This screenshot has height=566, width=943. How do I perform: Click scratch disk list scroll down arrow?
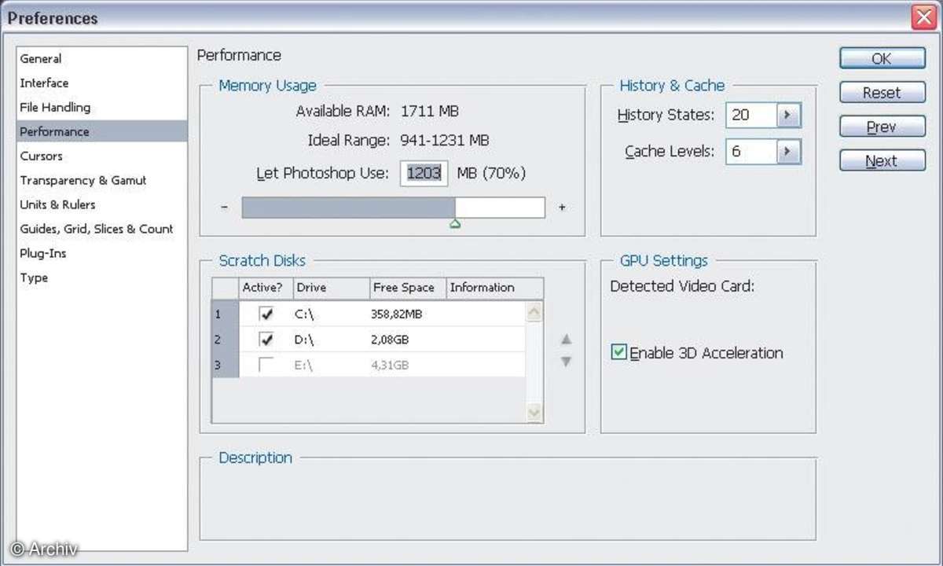[534, 412]
